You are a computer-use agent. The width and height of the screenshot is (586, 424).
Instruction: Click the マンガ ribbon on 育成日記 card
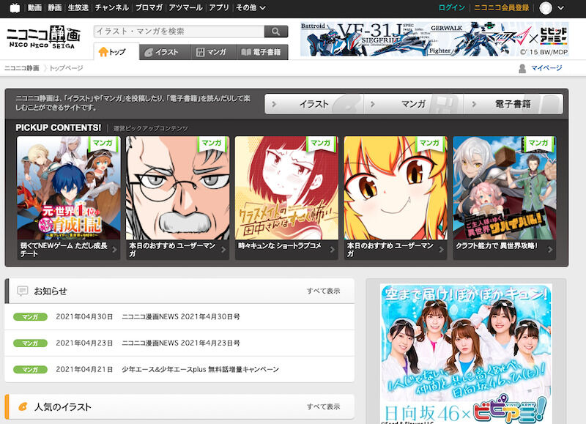click(x=103, y=144)
